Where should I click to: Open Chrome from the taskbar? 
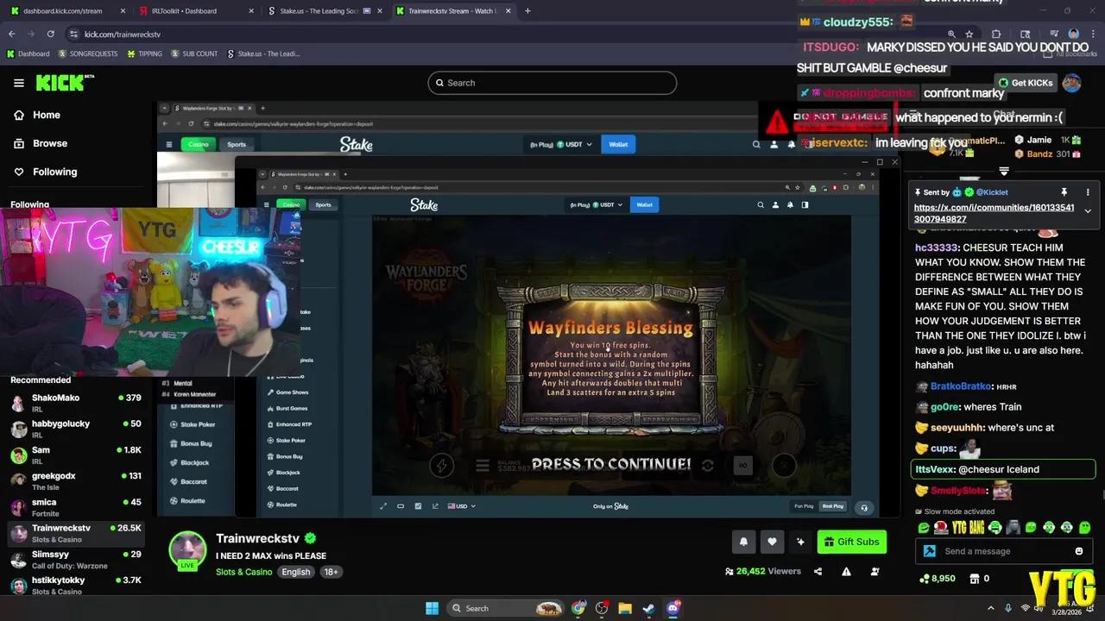coord(578,608)
